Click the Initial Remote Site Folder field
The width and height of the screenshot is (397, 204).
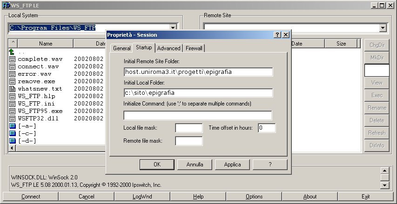tap(198, 72)
